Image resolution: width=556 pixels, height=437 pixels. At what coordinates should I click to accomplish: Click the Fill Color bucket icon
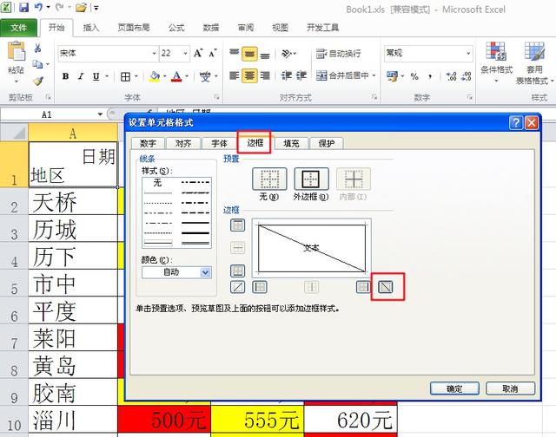(155, 76)
